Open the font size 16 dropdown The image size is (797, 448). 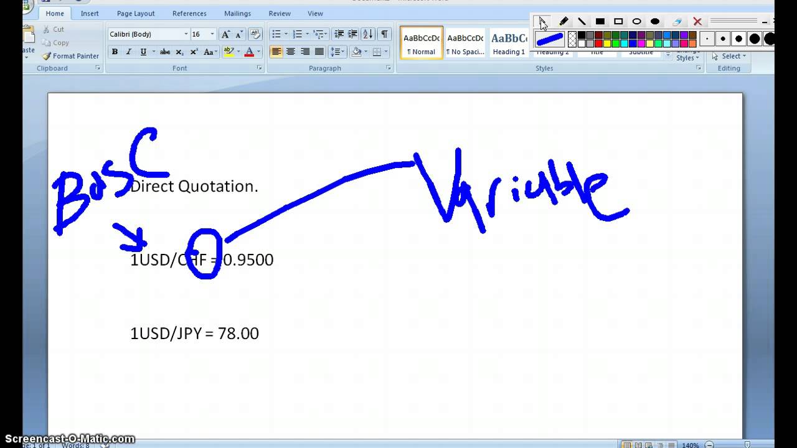212,34
